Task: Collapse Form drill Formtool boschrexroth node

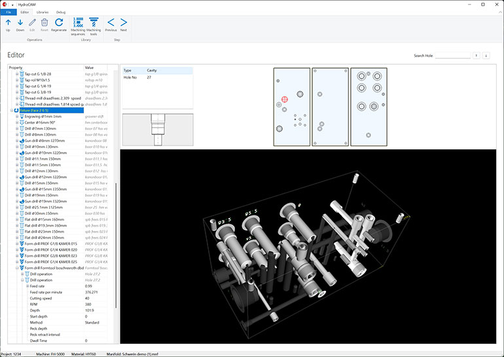Action: (17, 268)
